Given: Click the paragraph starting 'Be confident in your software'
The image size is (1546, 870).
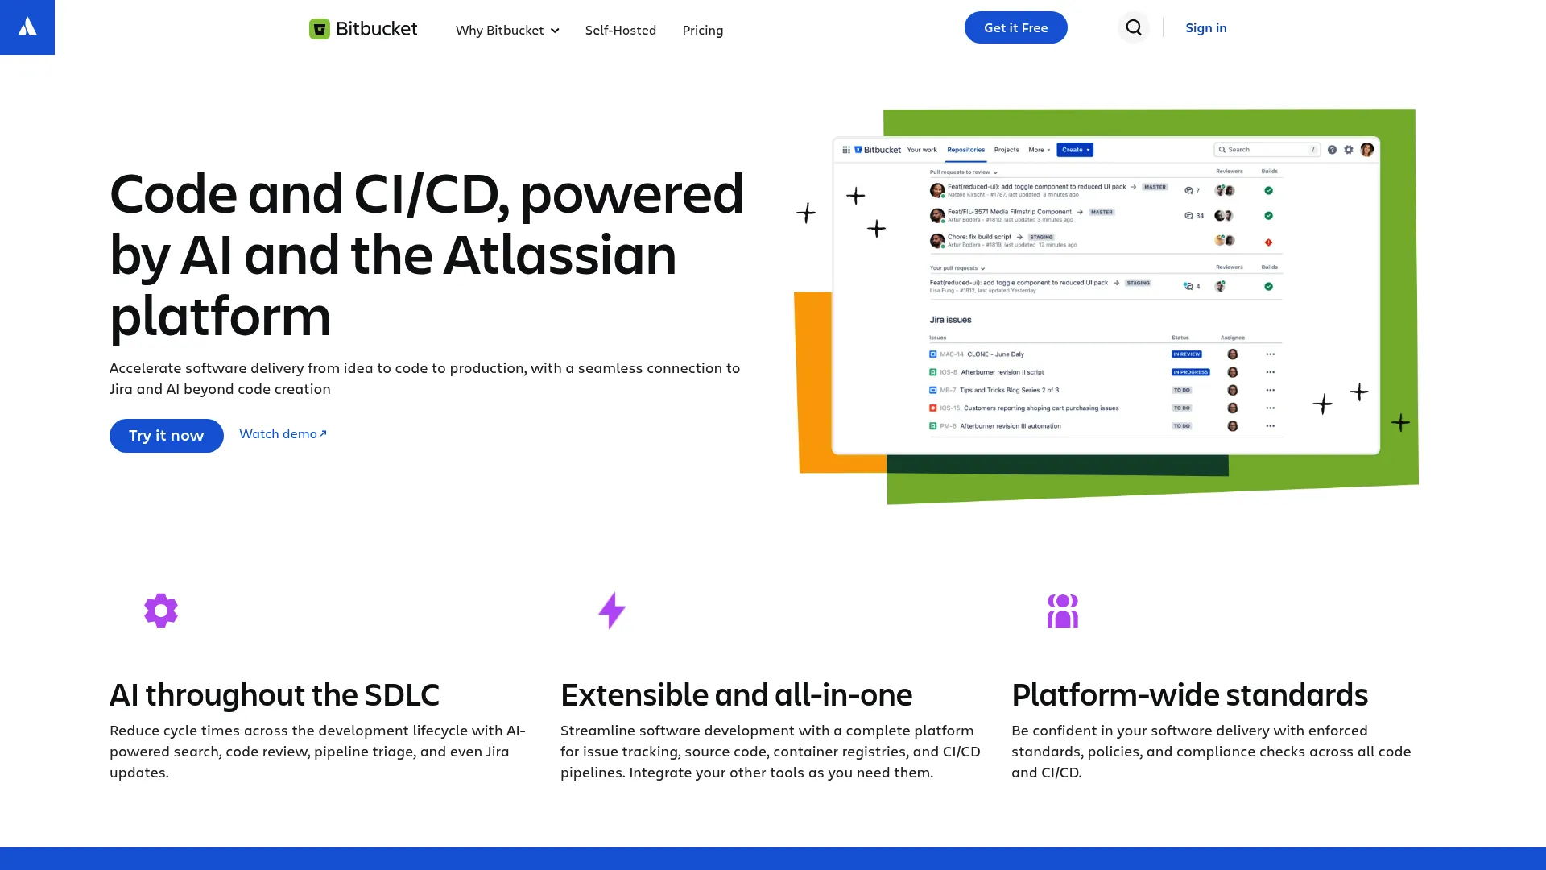Looking at the screenshot, I should pos(1211,751).
